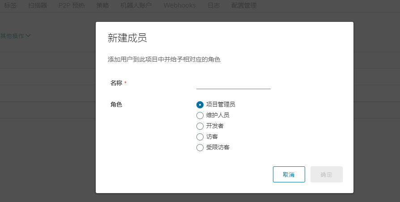Focus the 名称 input field
The width and height of the screenshot is (400, 202).
tap(233, 84)
